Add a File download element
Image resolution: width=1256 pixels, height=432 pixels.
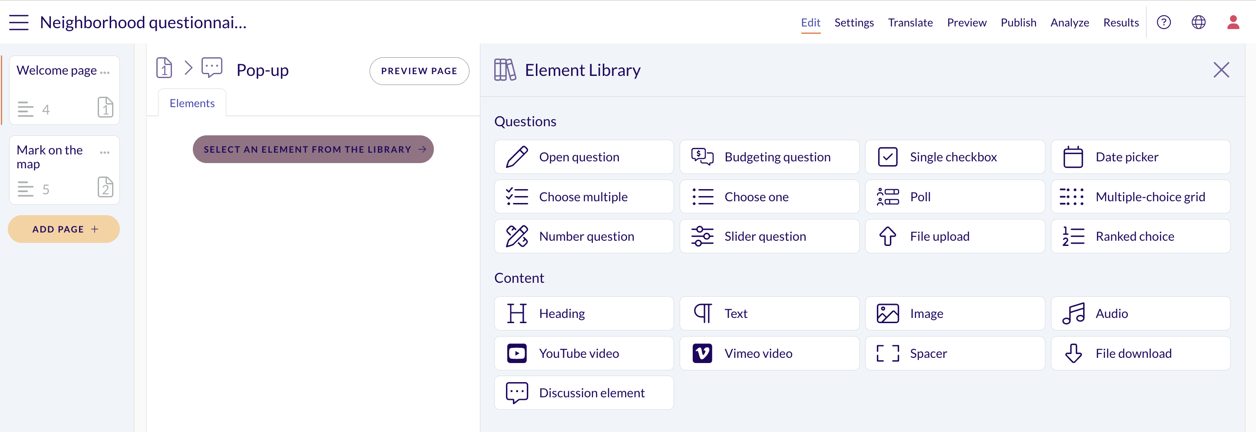click(1140, 353)
